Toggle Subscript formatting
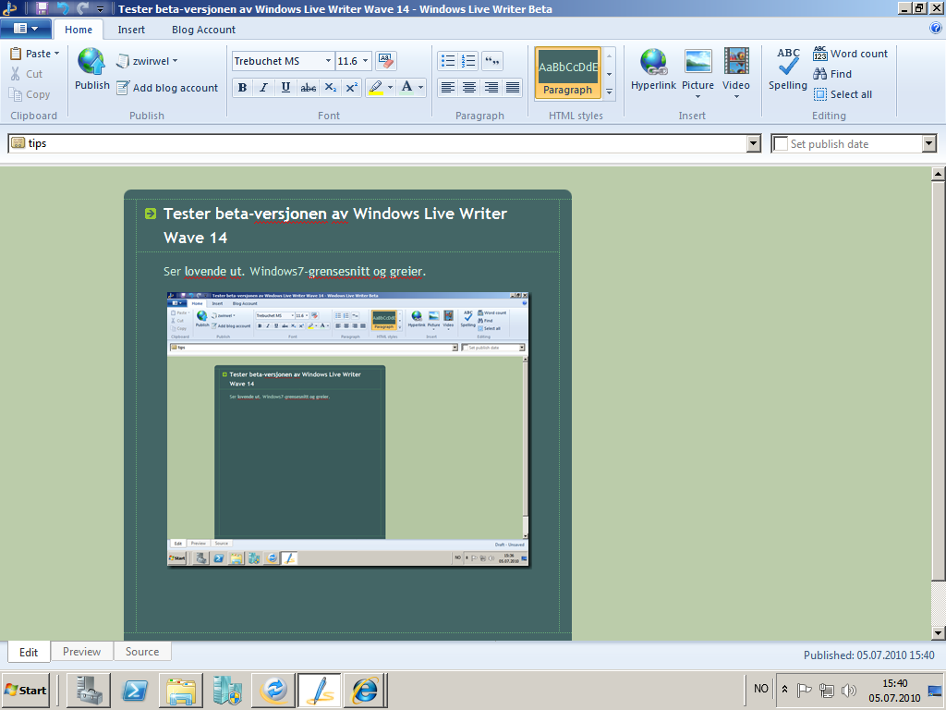Viewport: 946px width, 710px height. click(x=330, y=88)
